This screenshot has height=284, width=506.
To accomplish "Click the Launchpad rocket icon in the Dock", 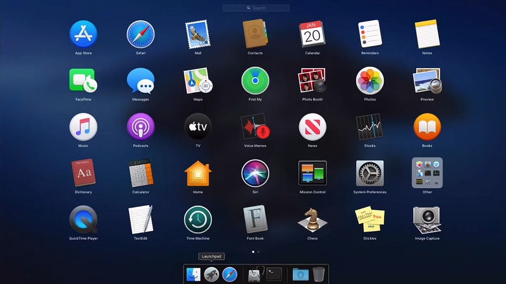I will (211, 275).
